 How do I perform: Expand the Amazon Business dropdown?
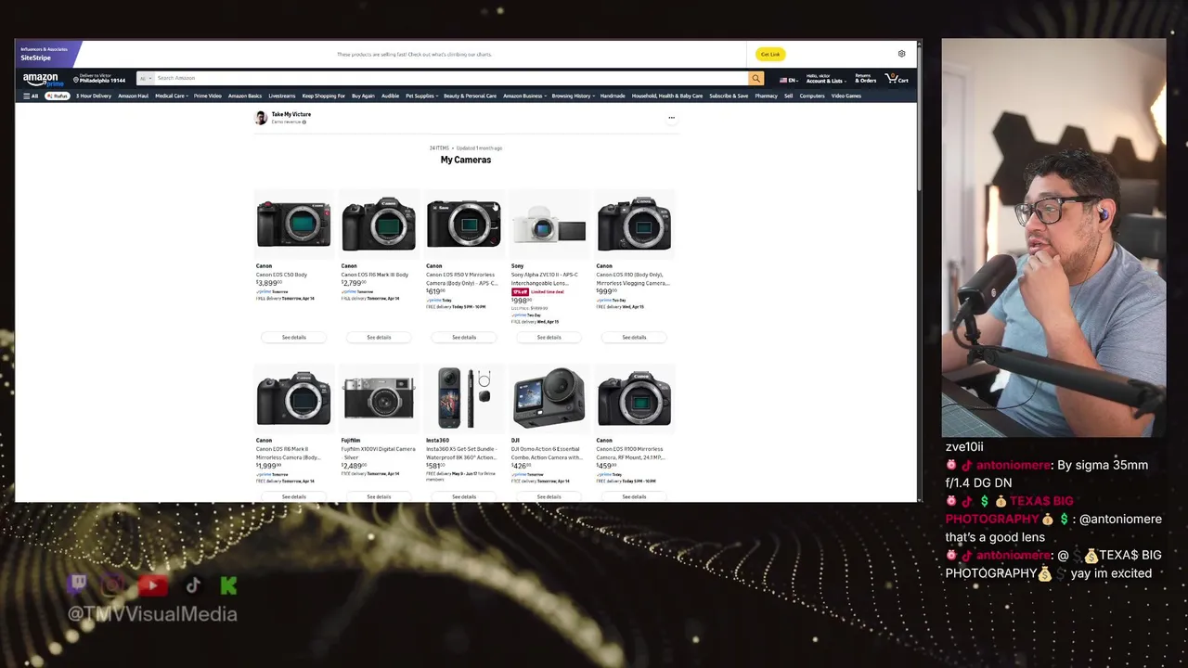tap(524, 96)
